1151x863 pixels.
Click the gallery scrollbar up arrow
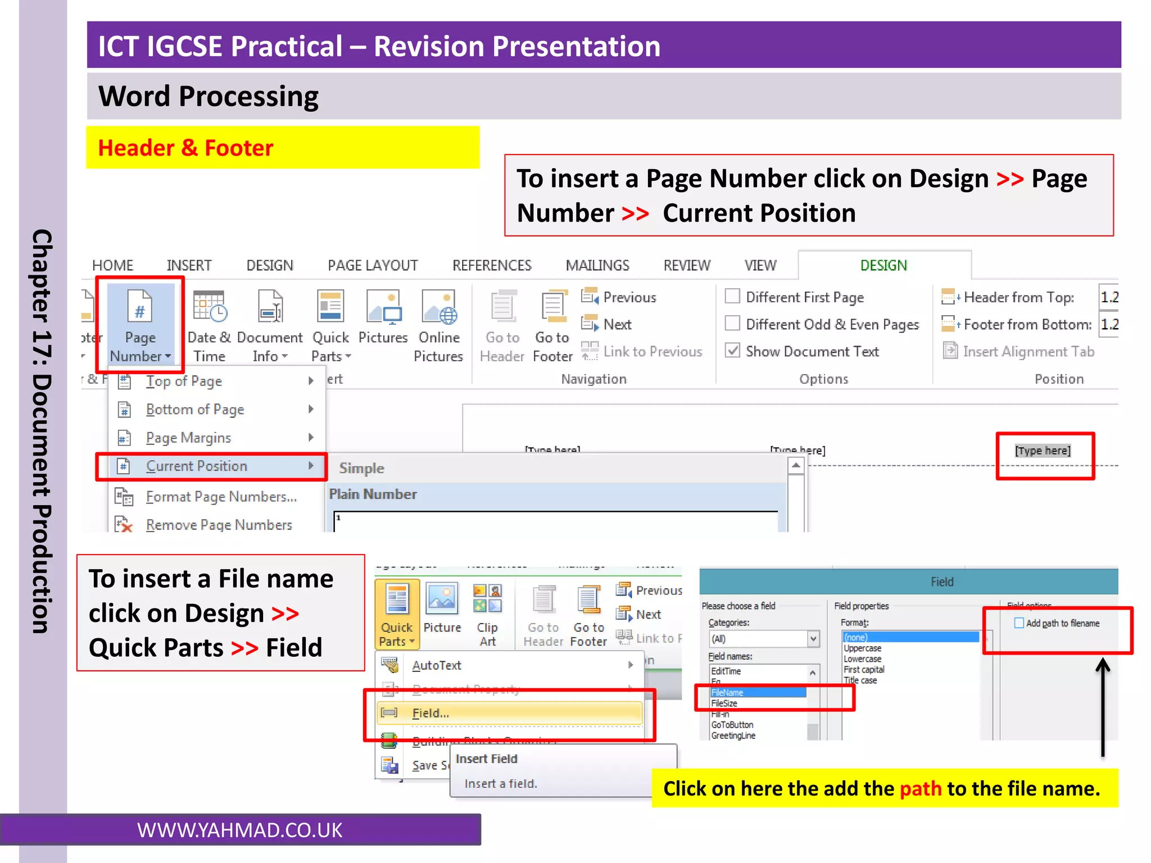click(796, 465)
